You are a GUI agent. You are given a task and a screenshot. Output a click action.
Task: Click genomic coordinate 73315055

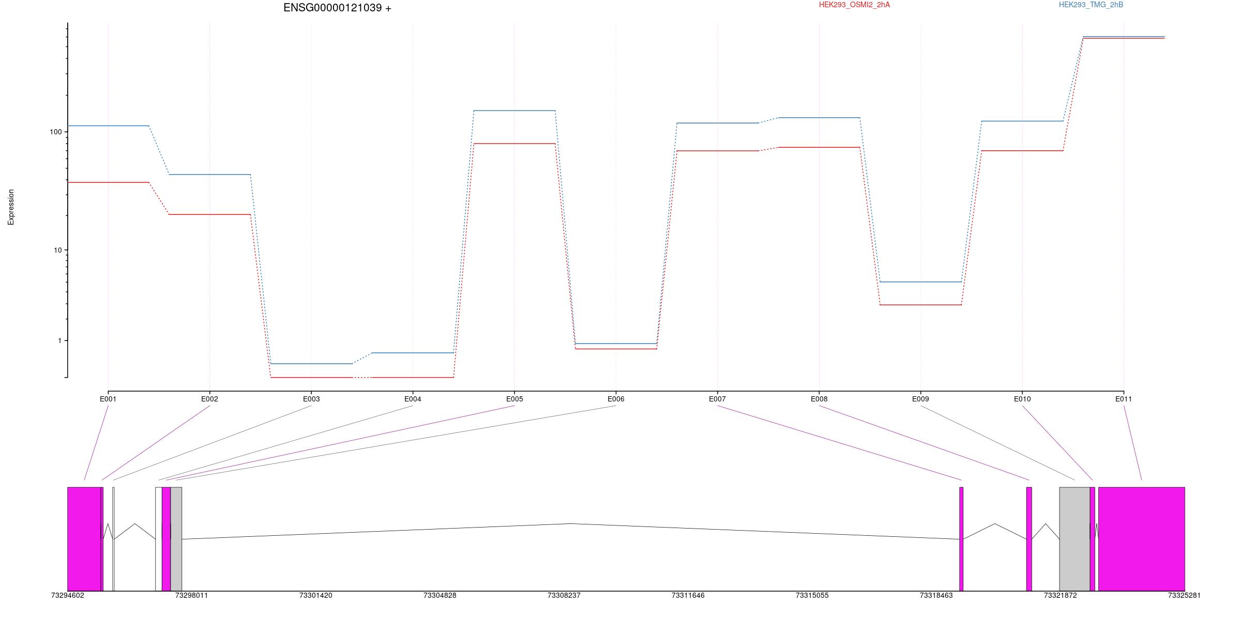pyautogui.click(x=812, y=595)
